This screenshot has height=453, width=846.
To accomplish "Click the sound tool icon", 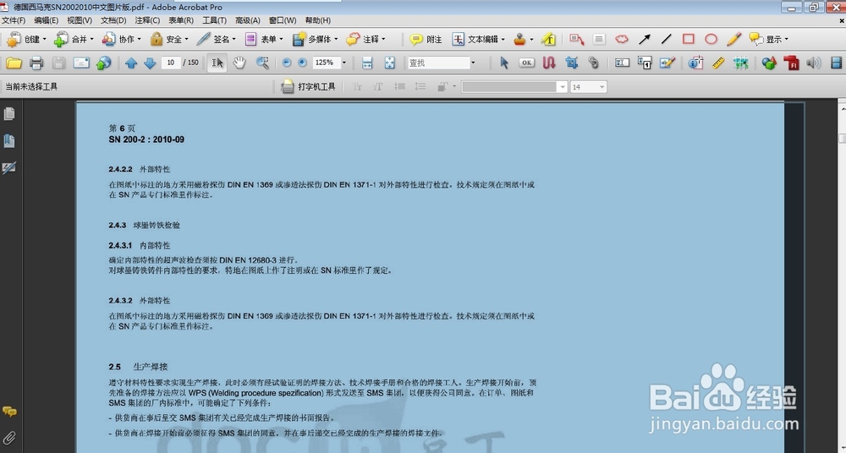I will click(x=813, y=63).
